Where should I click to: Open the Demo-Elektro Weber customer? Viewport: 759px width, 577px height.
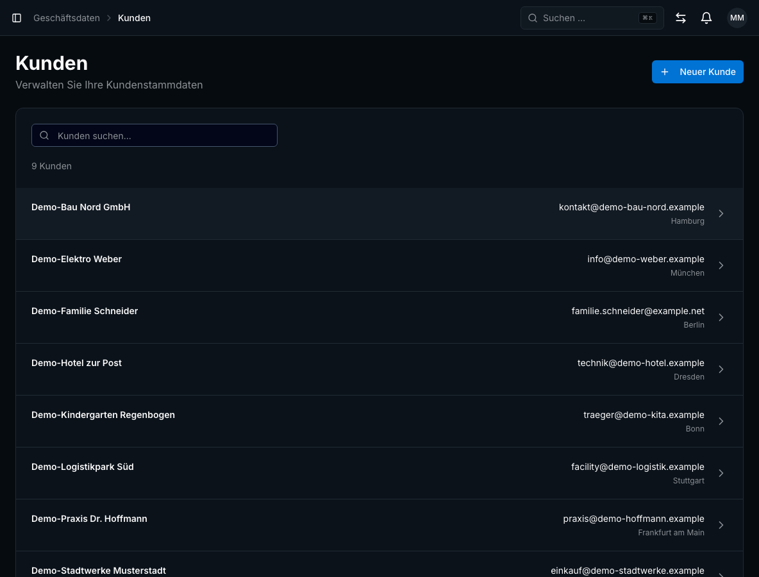point(379,265)
